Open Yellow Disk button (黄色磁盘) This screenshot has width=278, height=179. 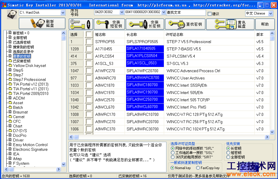(x=230, y=24)
